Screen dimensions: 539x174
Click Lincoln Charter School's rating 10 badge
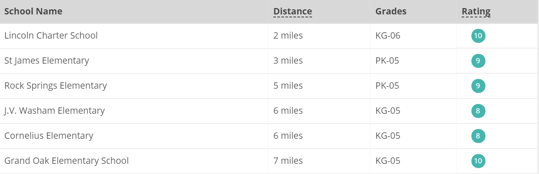pos(478,36)
